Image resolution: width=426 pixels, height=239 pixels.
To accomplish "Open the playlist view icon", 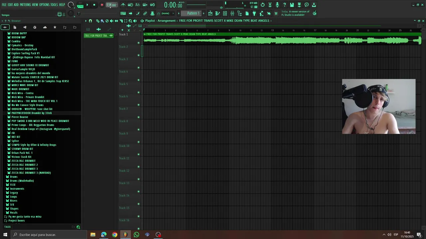I will [x=210, y=13].
